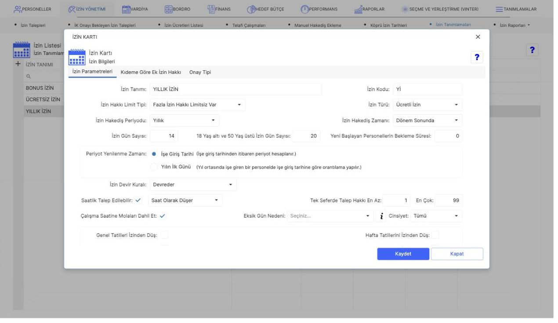The height and width of the screenshot is (323, 558).
Task: Open the İzin Hakediş Zamanı dropdown
Action: coord(428,120)
